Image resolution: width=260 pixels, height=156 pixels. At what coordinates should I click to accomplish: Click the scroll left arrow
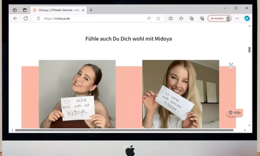[12, 130]
